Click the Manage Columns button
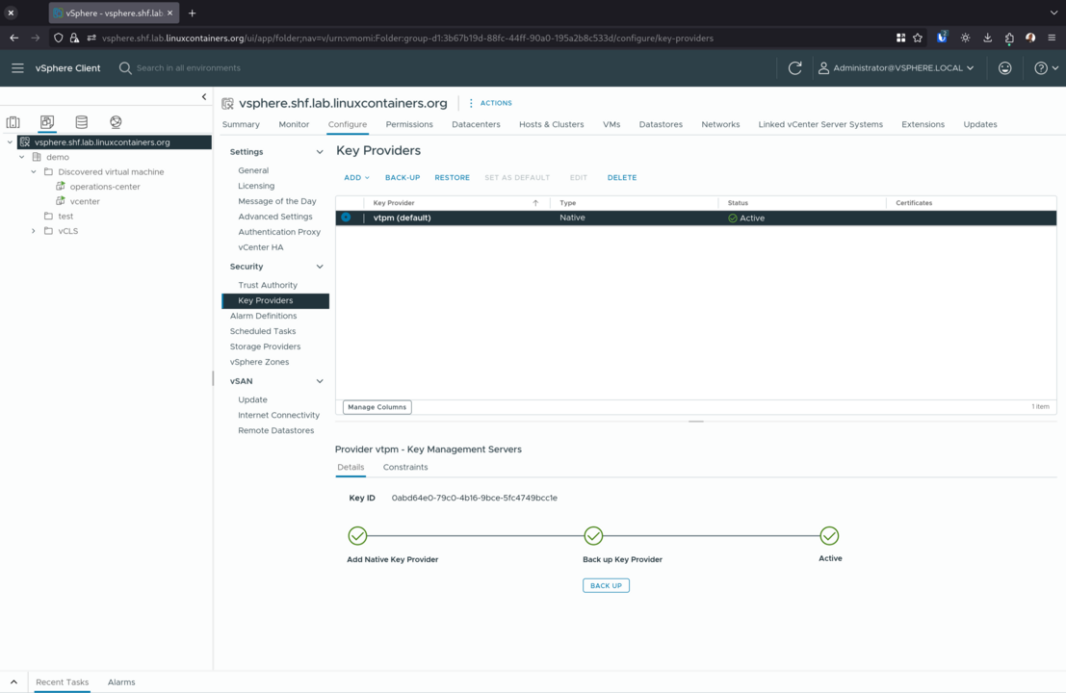Screen dimensions: 1066x693 377,407
